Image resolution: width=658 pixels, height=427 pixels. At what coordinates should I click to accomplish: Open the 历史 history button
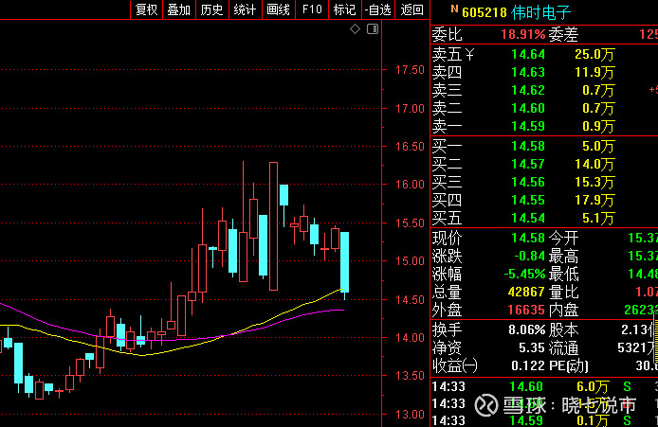tap(212, 9)
